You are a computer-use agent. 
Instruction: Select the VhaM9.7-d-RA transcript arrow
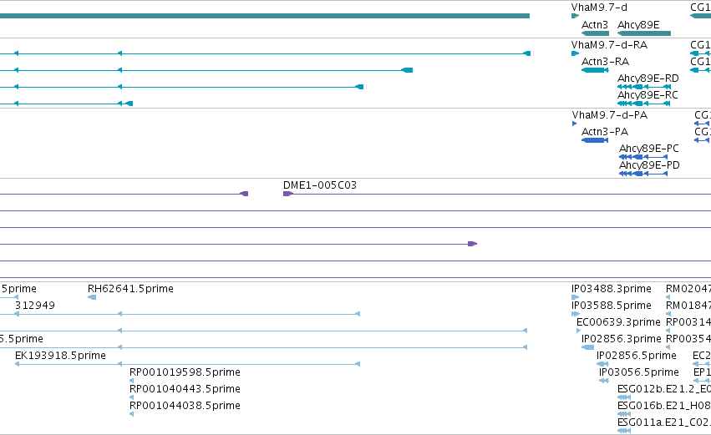coord(576,53)
